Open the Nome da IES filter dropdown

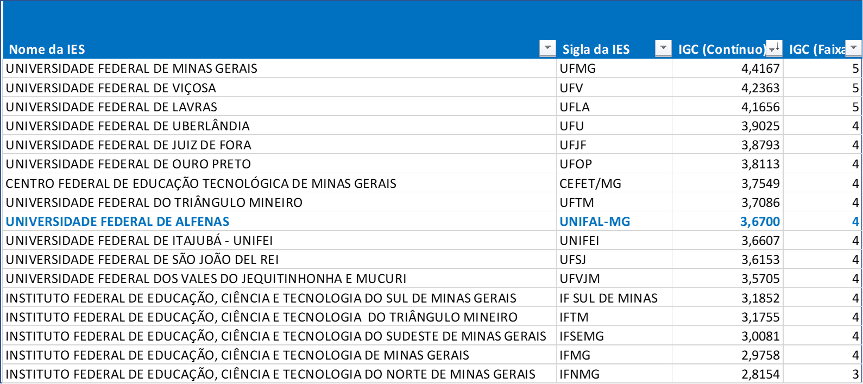coord(547,48)
